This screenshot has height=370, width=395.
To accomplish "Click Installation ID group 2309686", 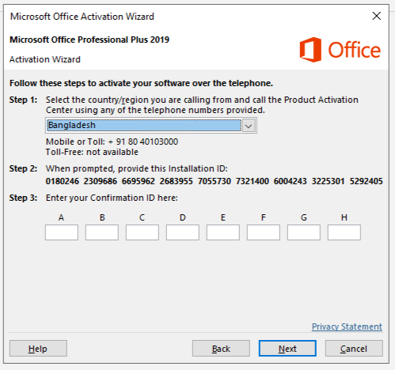I will click(x=101, y=181).
